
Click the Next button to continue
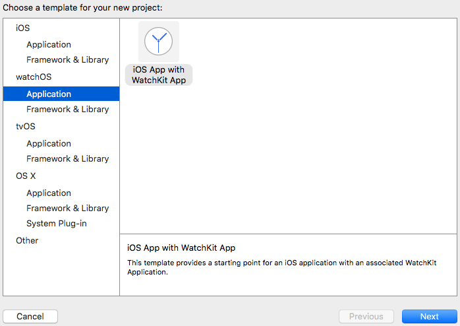(429, 316)
